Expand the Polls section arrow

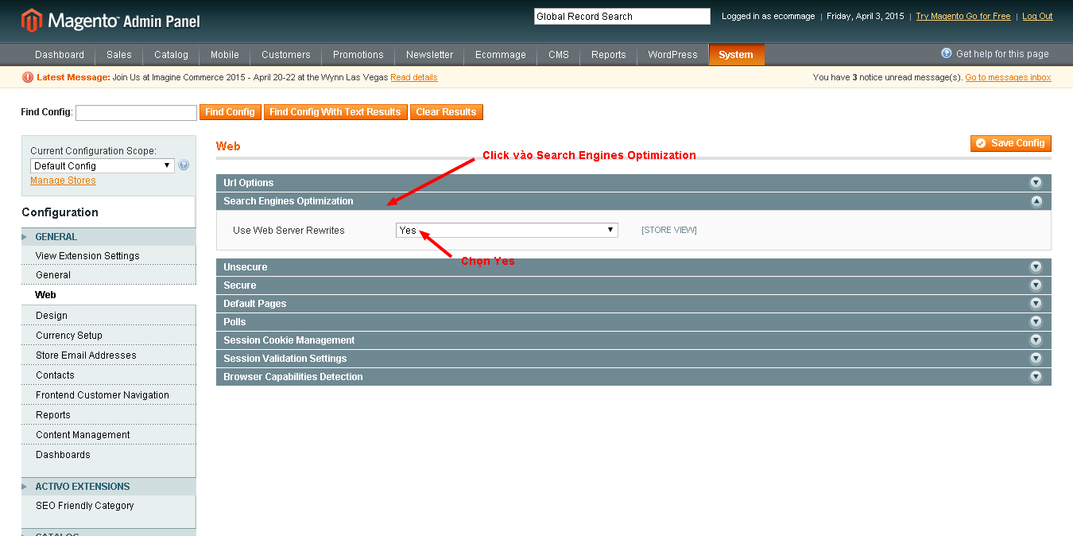point(1036,322)
